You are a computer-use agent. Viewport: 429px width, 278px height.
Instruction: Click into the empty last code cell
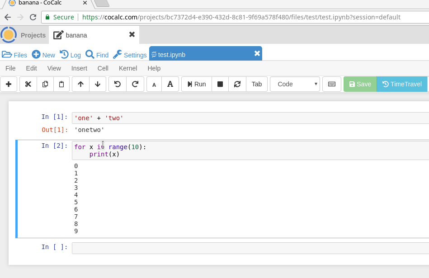250,248
